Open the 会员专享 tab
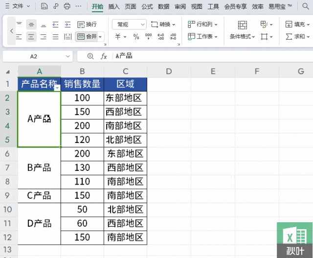 235,6
